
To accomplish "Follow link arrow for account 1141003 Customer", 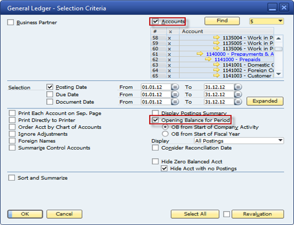I will click(216, 76).
